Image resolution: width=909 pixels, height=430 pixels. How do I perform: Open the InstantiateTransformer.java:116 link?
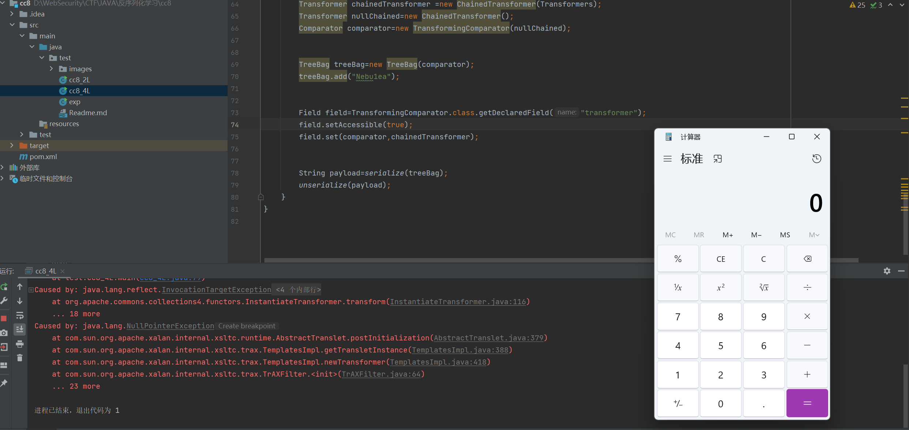coord(458,302)
